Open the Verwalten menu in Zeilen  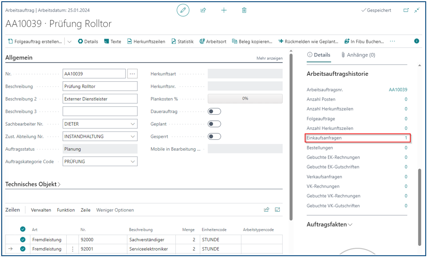[41, 210]
